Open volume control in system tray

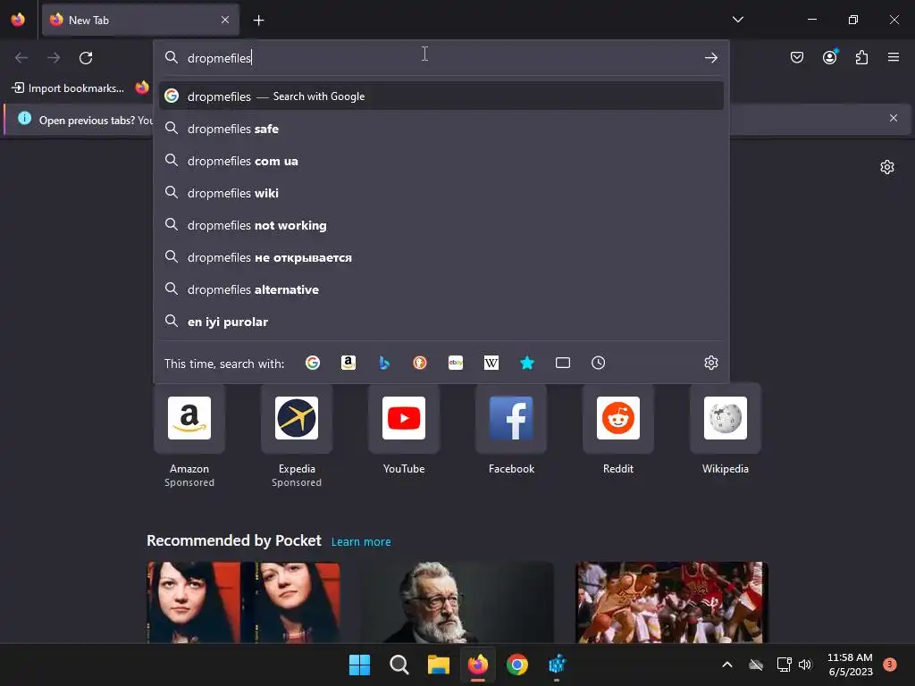click(x=805, y=665)
